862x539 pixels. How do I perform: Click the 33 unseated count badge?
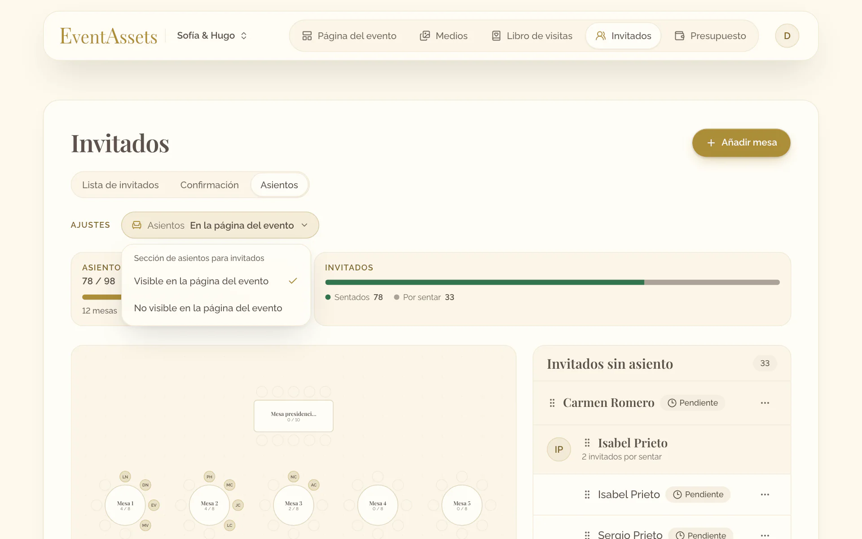[765, 363]
